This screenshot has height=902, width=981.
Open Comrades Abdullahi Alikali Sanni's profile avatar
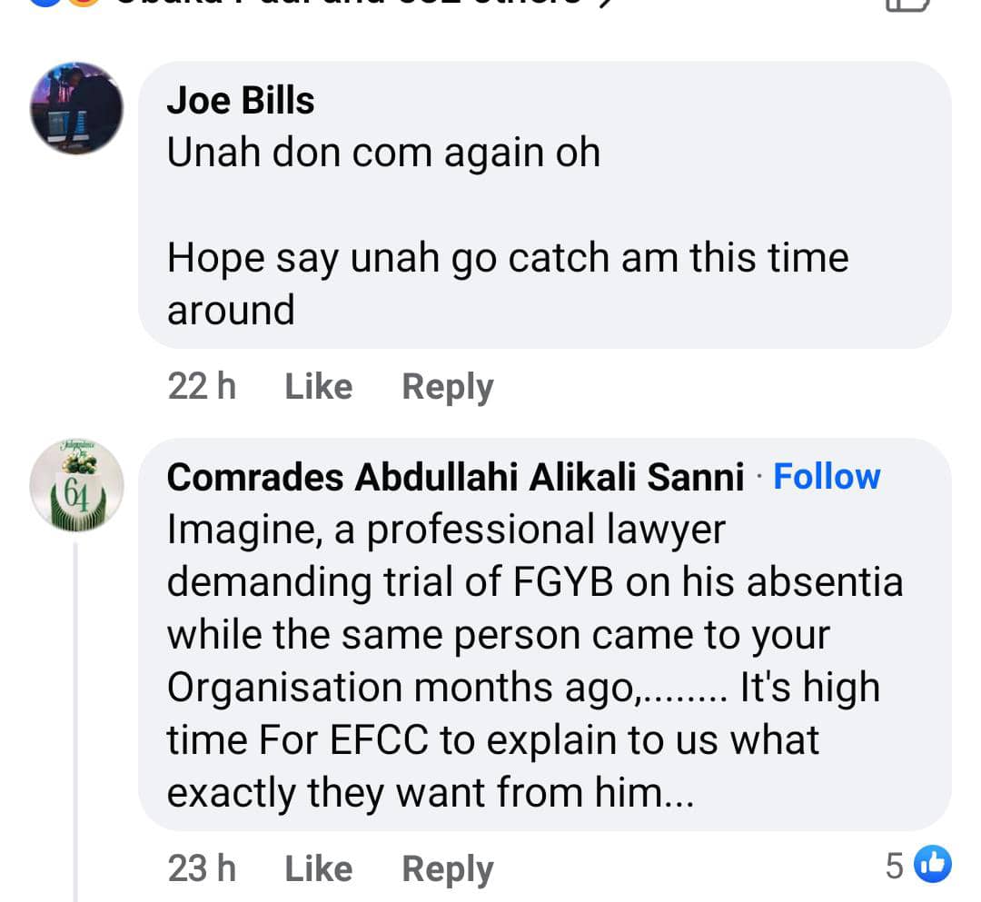point(76,485)
